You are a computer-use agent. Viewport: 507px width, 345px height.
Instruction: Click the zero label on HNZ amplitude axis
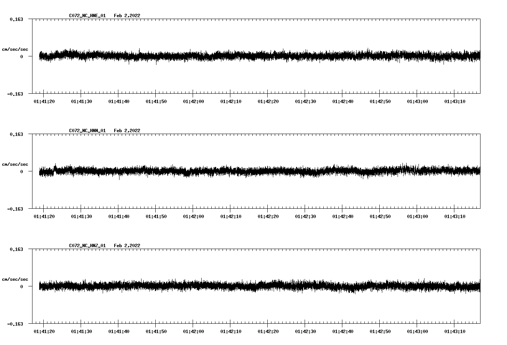tap(22, 287)
